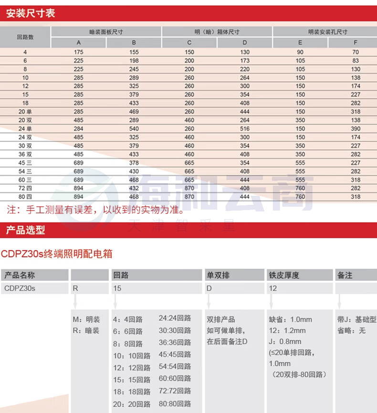Select column header F

coord(356,42)
